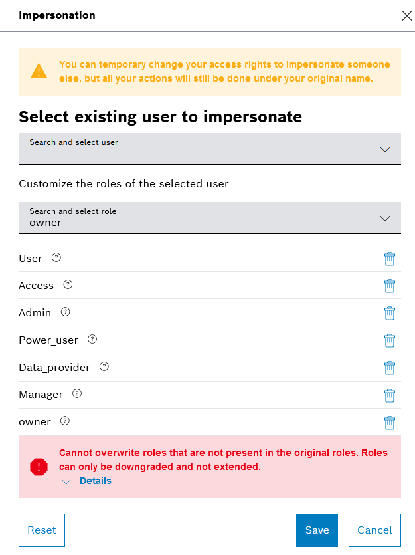Click the trash icon beside Admin role

pyautogui.click(x=390, y=313)
